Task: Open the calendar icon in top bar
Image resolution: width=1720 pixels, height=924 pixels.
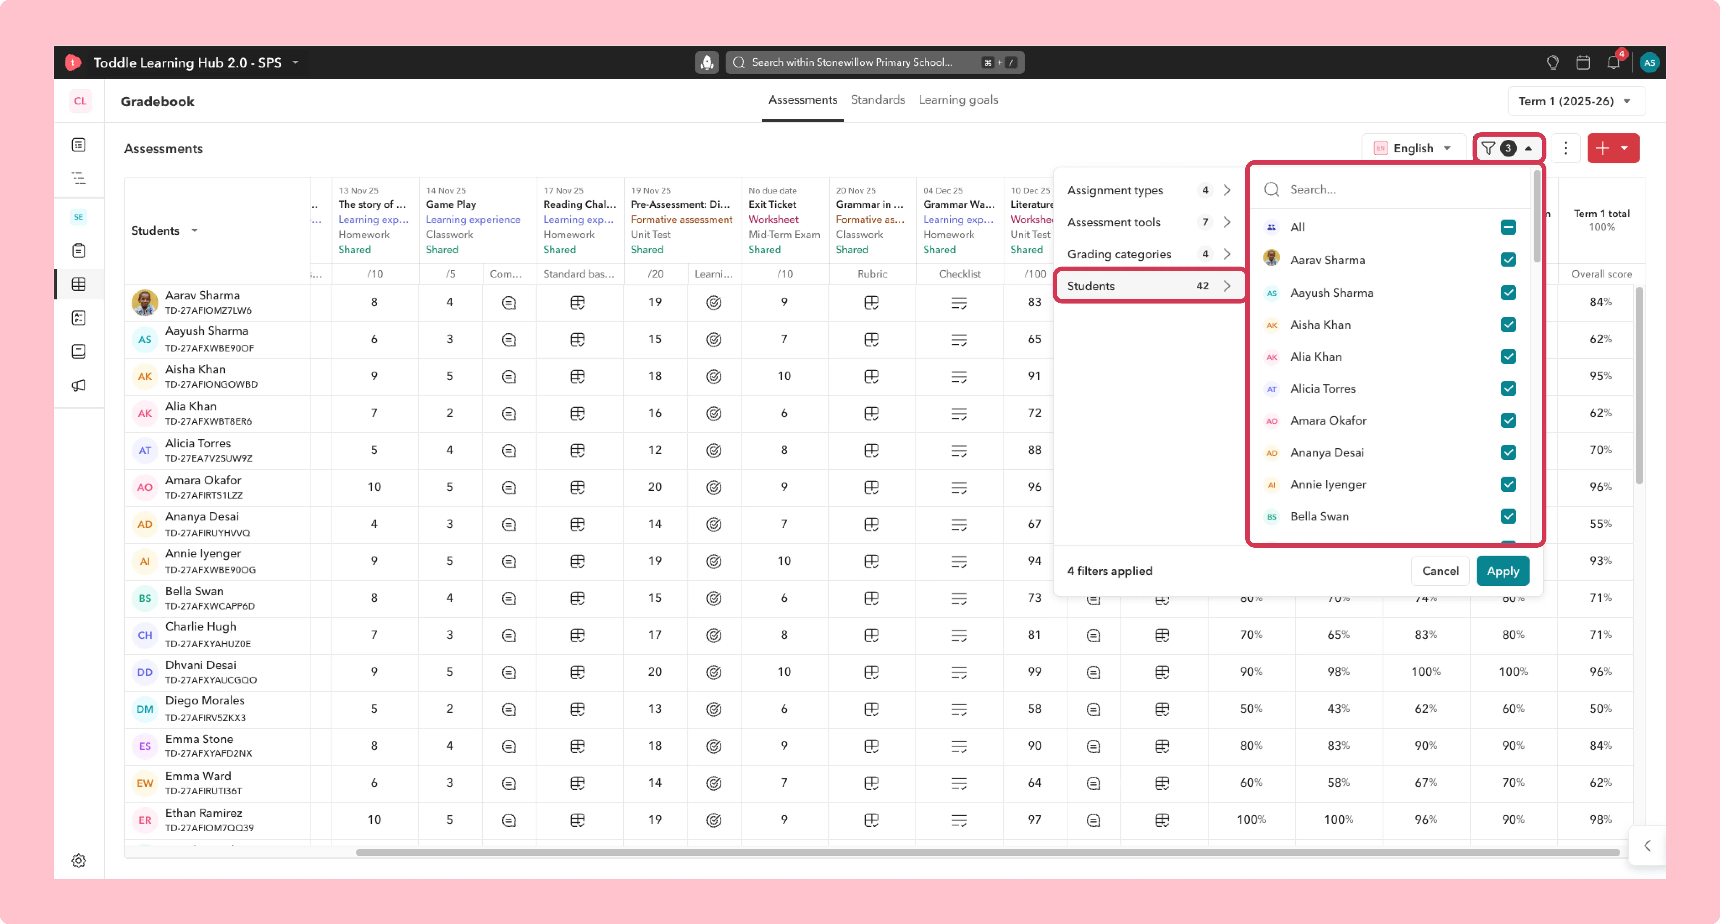Action: pyautogui.click(x=1583, y=62)
